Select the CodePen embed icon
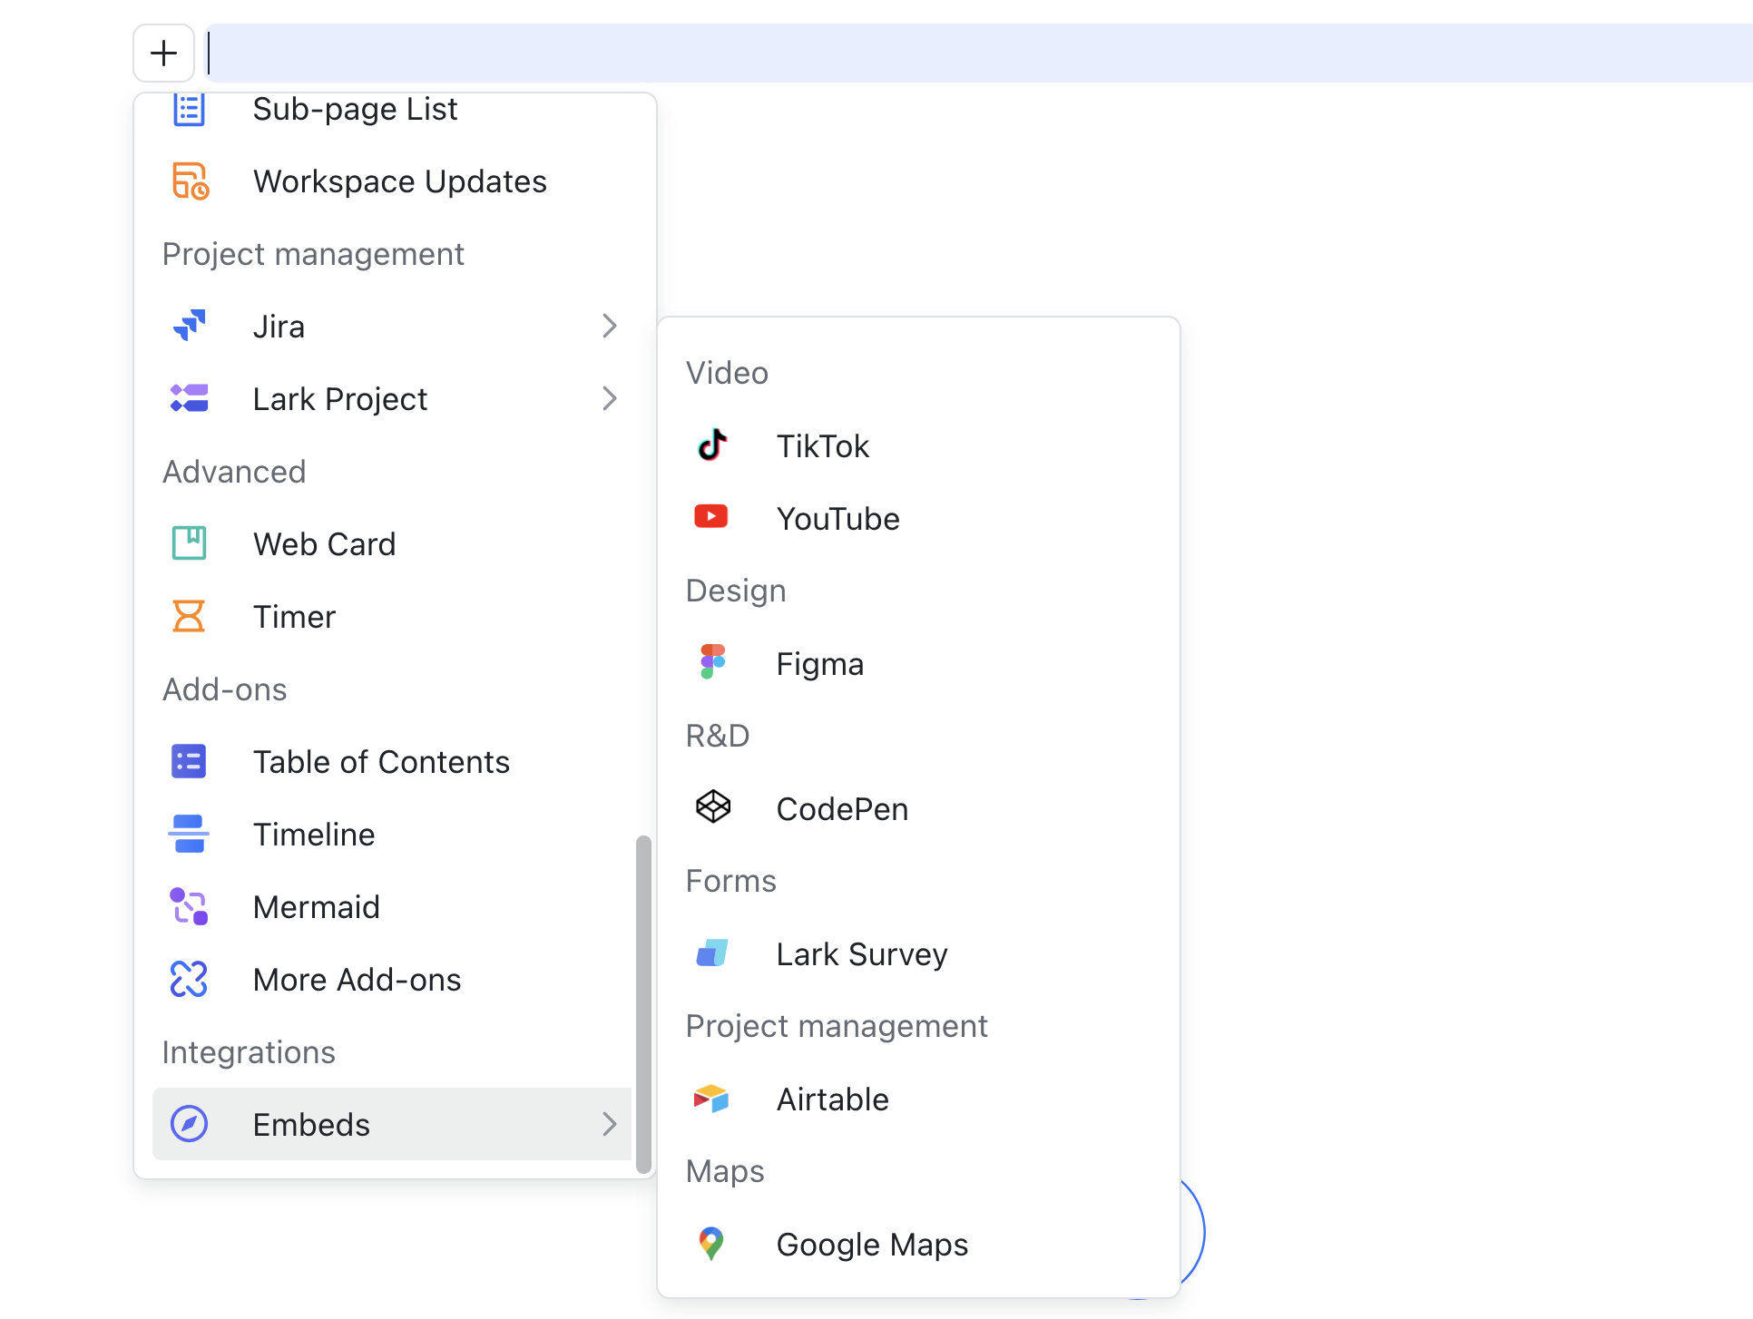Viewport: 1753px width, 1319px height. coord(712,807)
